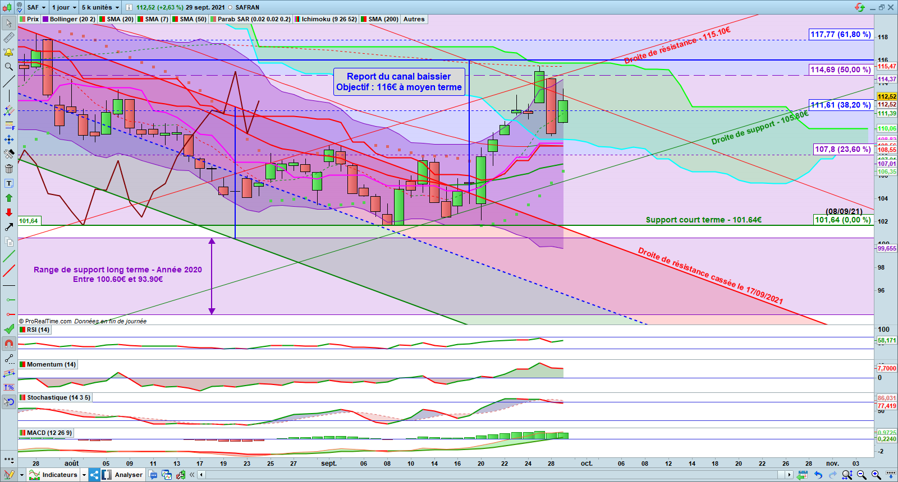Toggle SMA (200) indicator
The image size is (898, 482).
(x=380, y=19)
